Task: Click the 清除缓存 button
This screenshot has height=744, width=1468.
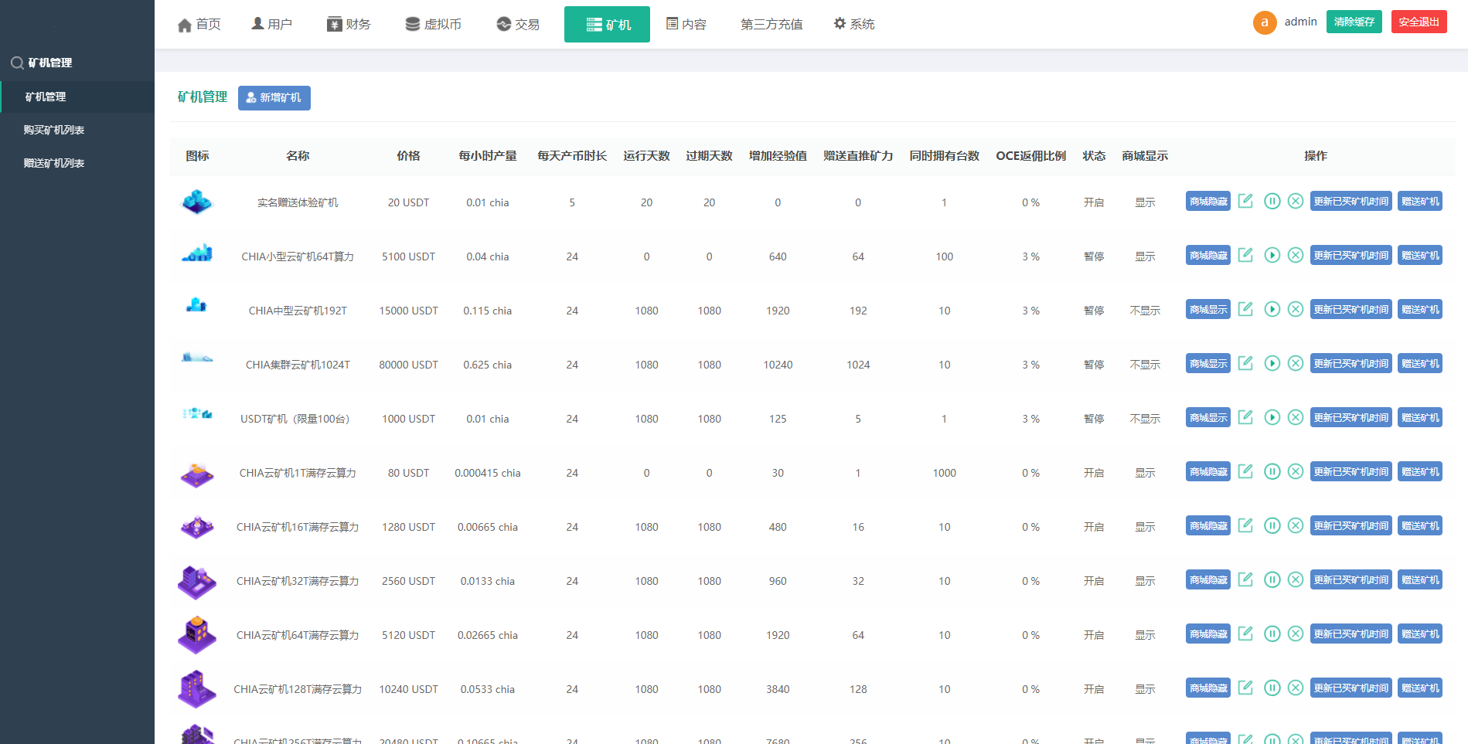Action: click(1354, 22)
